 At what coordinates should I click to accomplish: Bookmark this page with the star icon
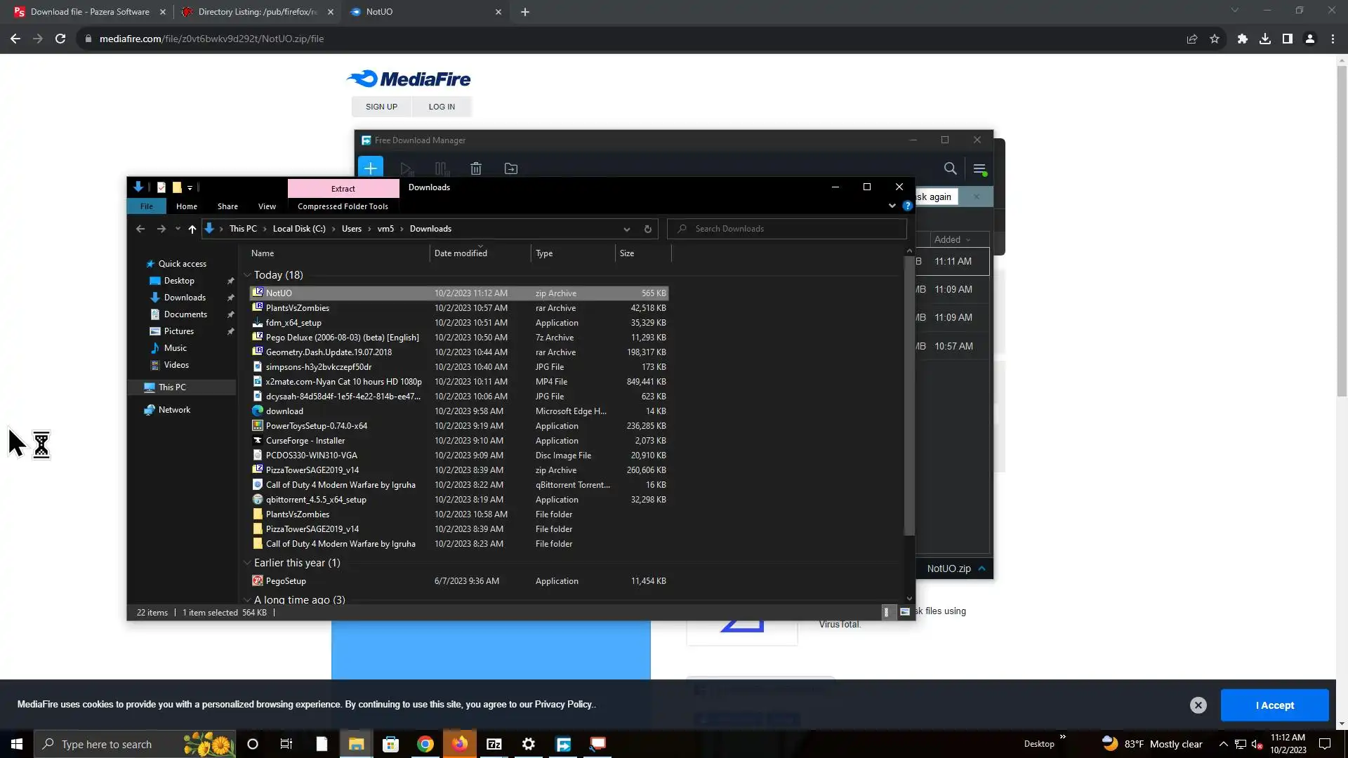[1215, 39]
